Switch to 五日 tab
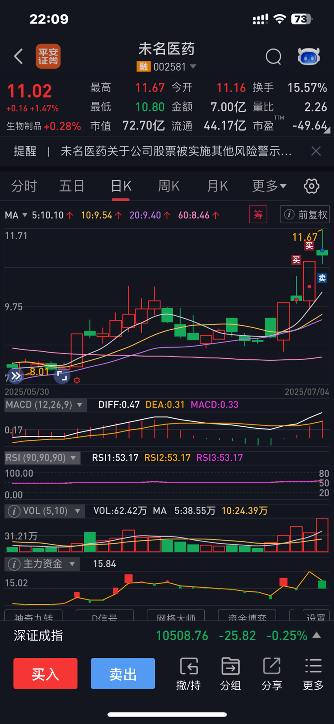 [72, 186]
